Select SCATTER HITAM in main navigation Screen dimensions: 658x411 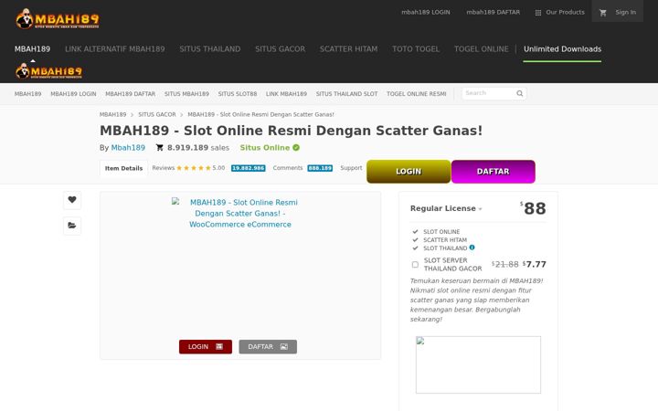coord(348,49)
